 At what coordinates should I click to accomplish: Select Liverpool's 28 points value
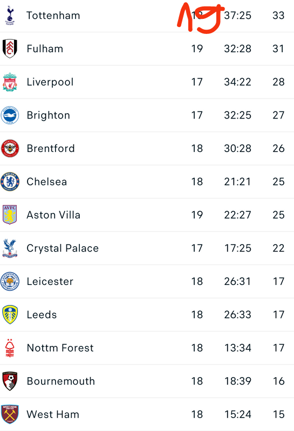click(278, 82)
